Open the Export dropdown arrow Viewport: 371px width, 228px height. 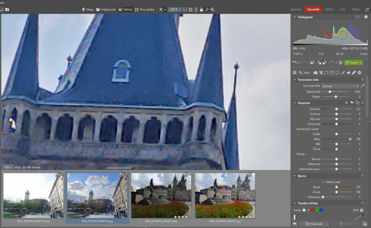(361, 63)
